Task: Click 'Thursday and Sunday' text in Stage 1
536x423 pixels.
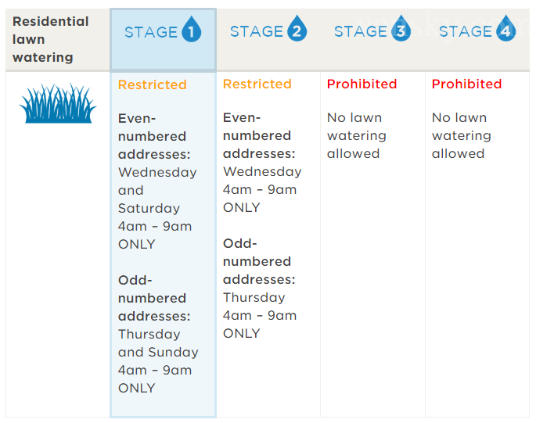Action: coord(158,343)
